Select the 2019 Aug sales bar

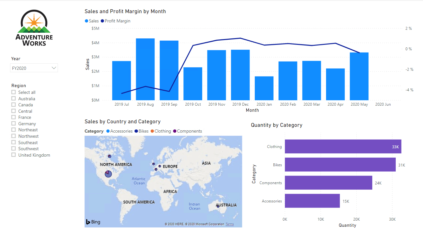point(145,69)
